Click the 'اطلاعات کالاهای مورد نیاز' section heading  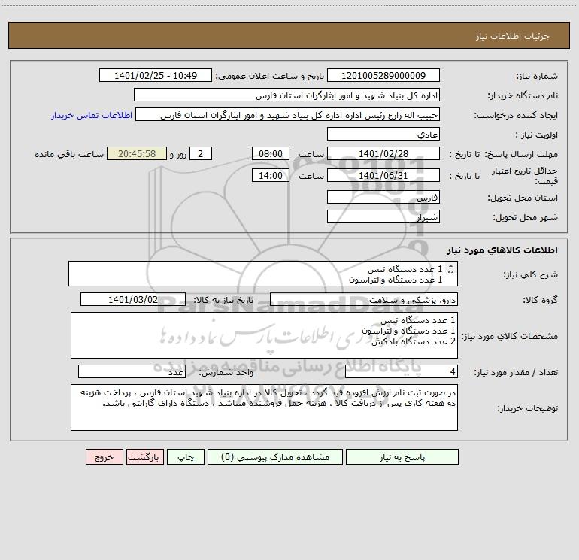pyautogui.click(x=502, y=250)
